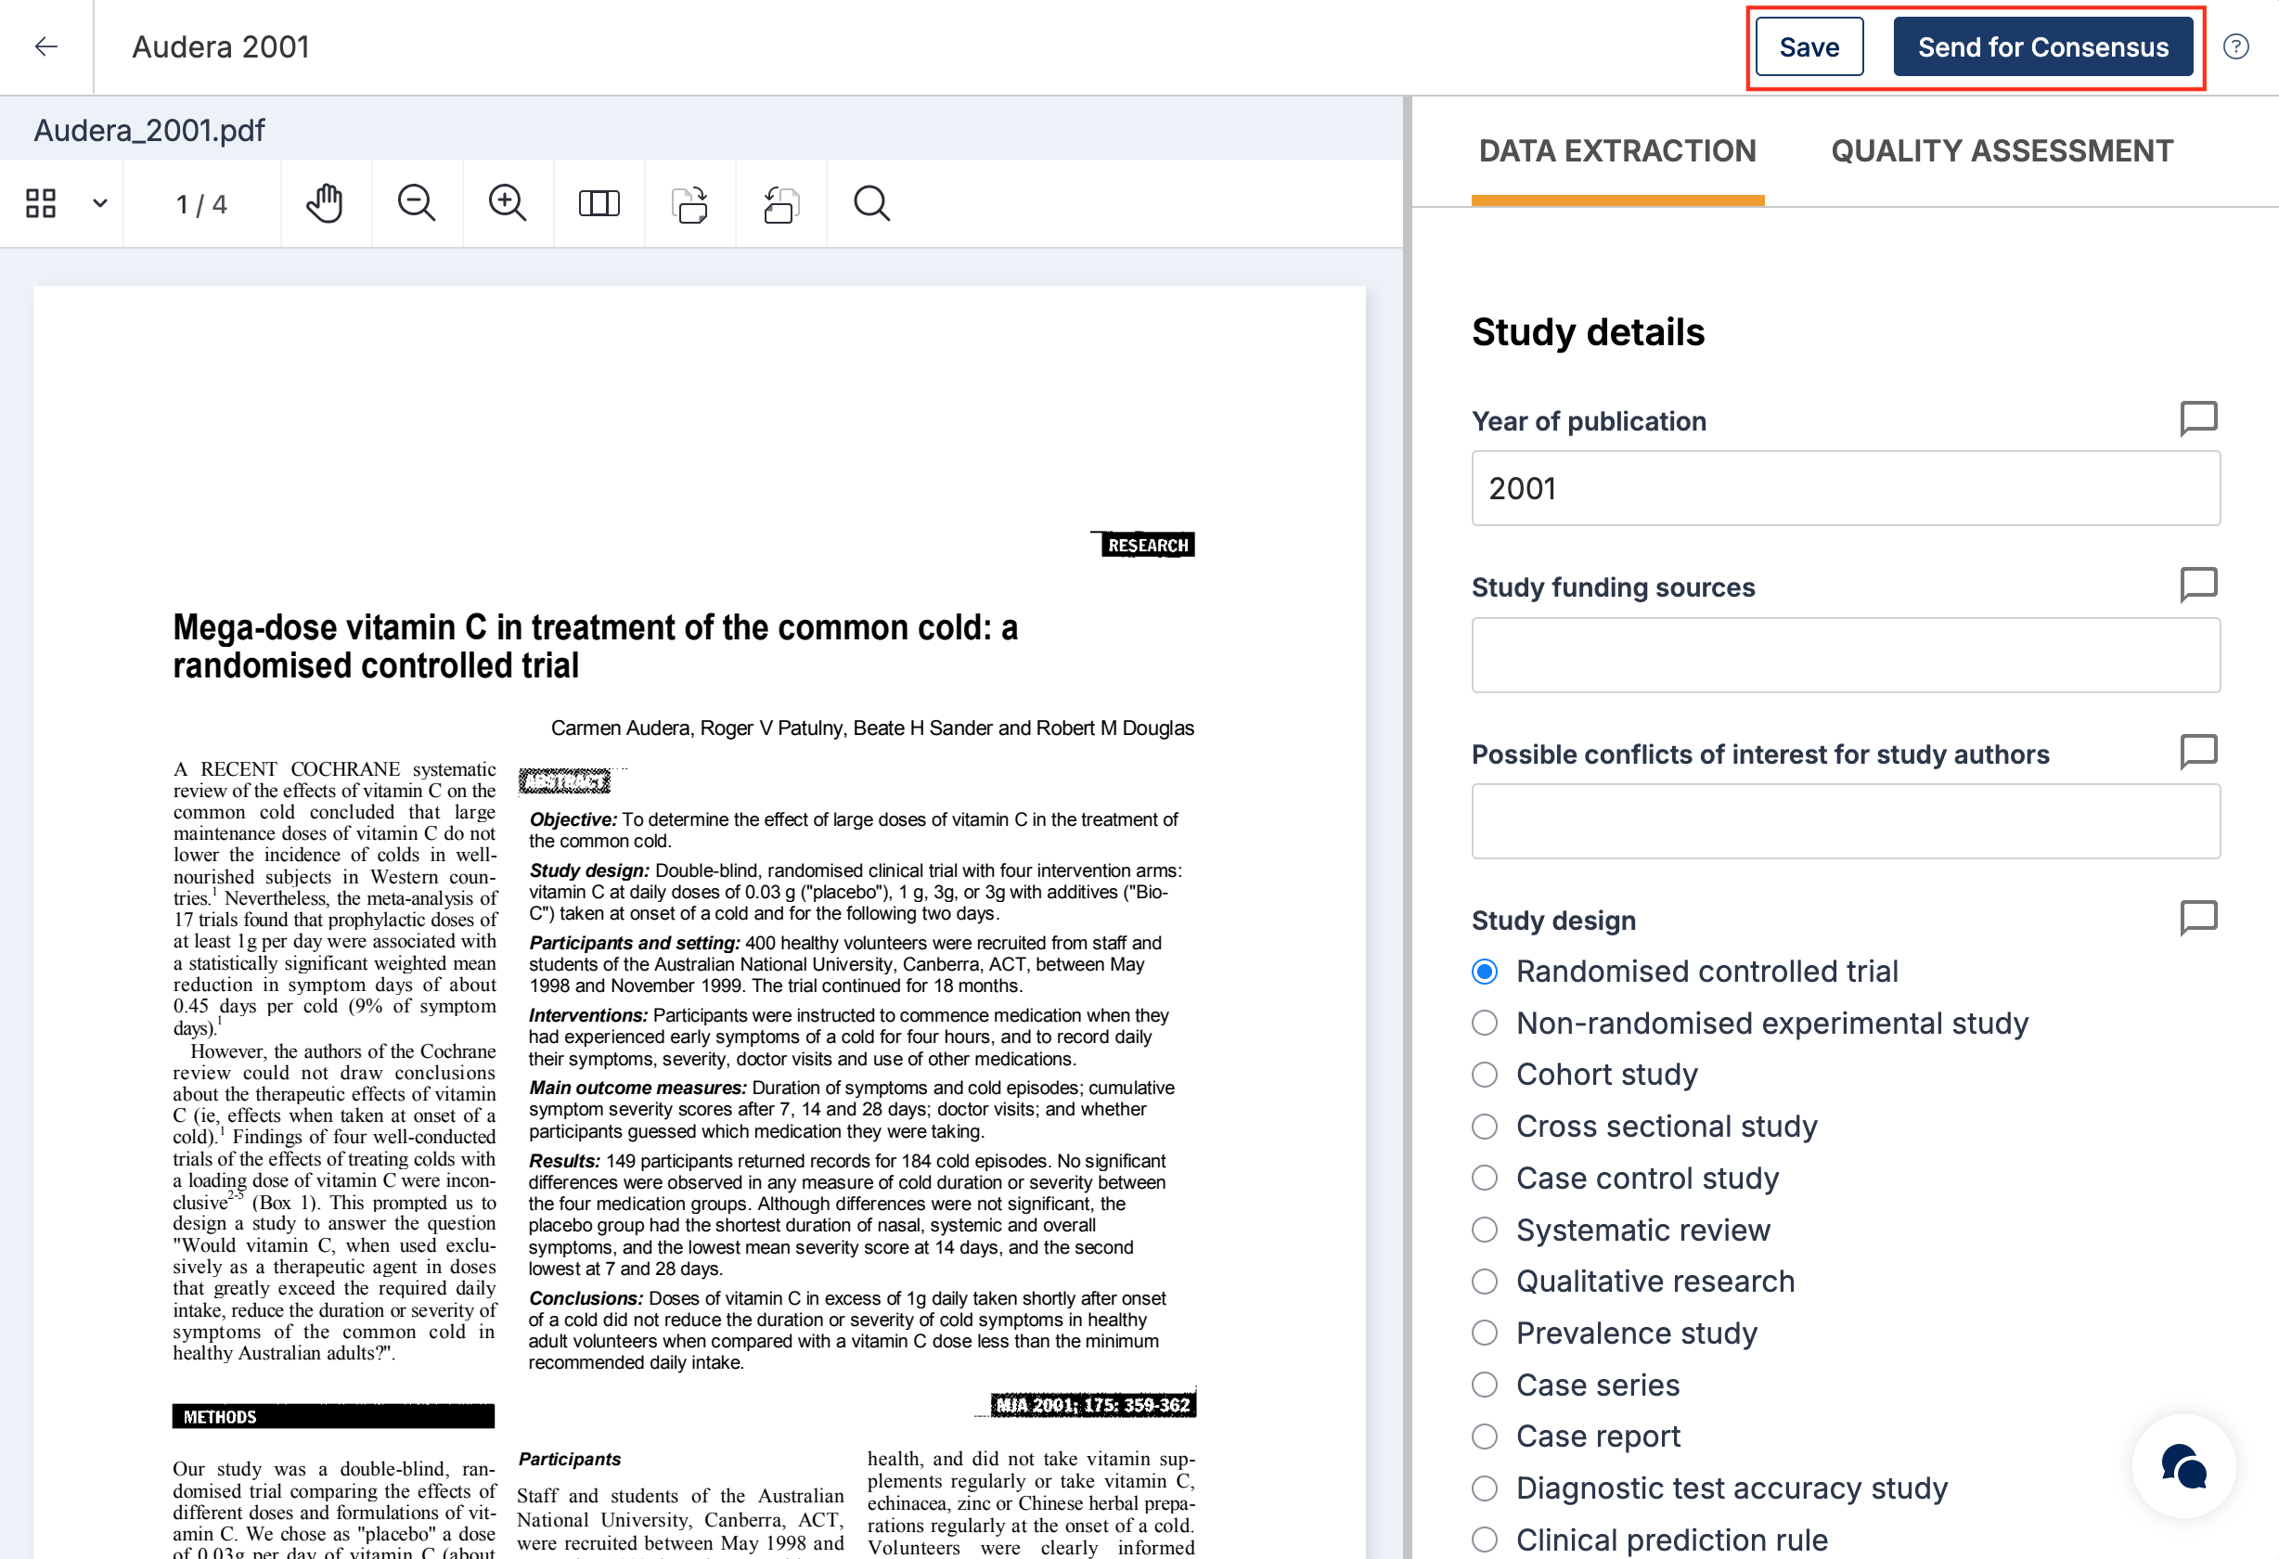
Task: Toggle the two-page column layout
Action: pos(599,203)
